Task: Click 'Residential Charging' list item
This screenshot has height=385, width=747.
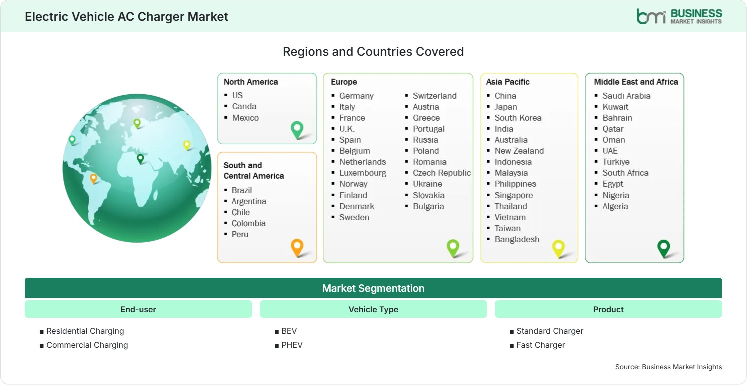Action: tap(85, 331)
